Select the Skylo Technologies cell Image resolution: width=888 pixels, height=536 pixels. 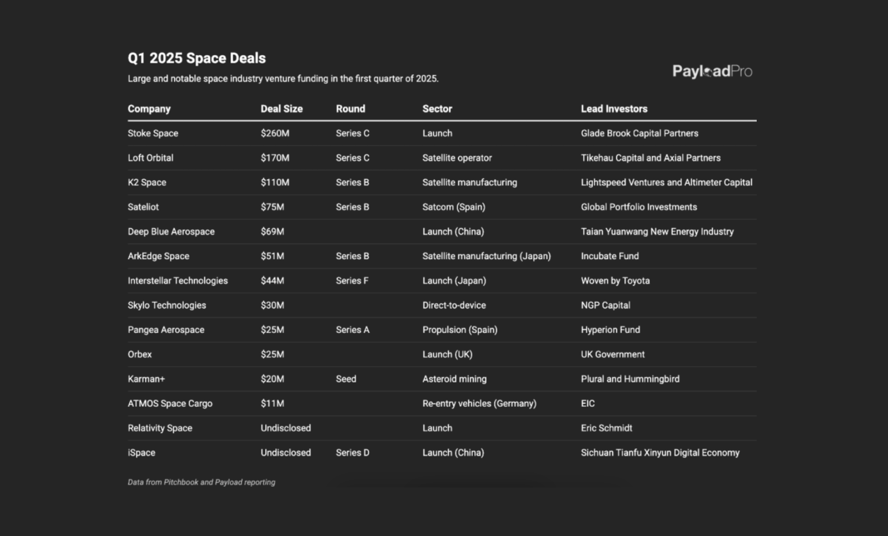(x=167, y=305)
